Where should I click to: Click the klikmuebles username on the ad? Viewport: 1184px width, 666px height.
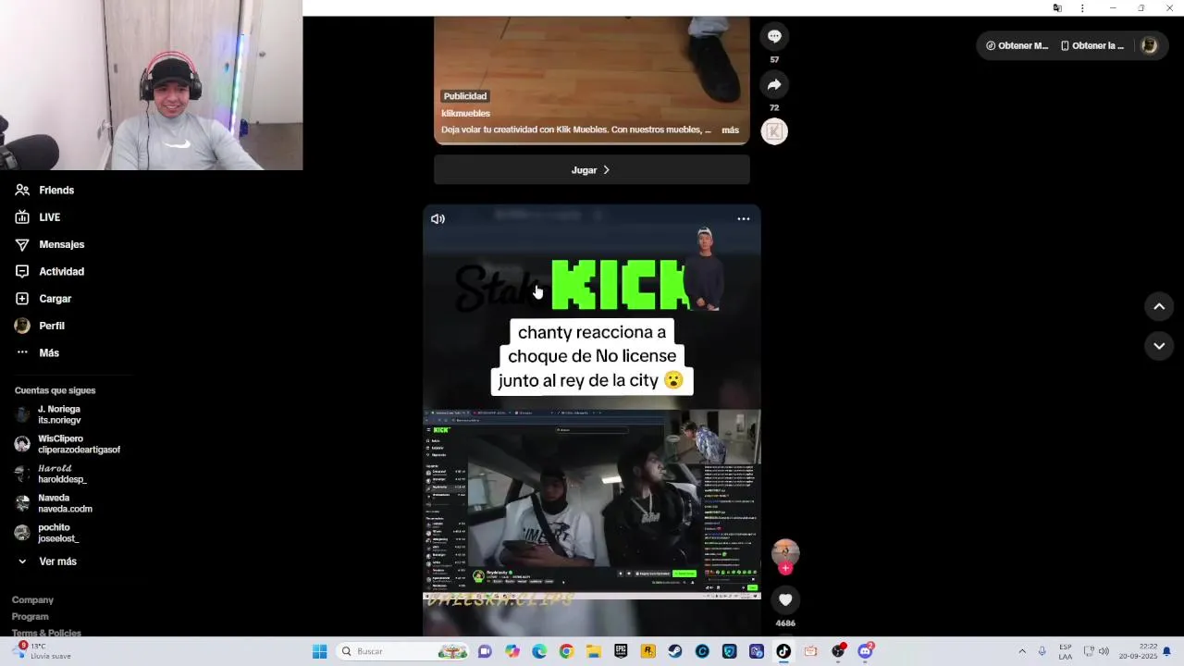click(465, 114)
